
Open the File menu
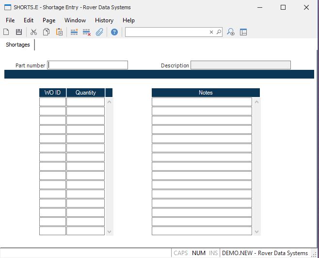pos(10,20)
